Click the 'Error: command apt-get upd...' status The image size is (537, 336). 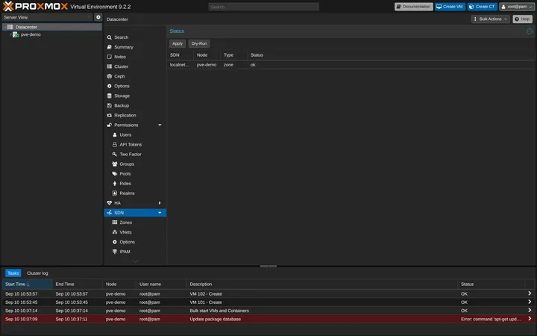pyautogui.click(x=491, y=319)
